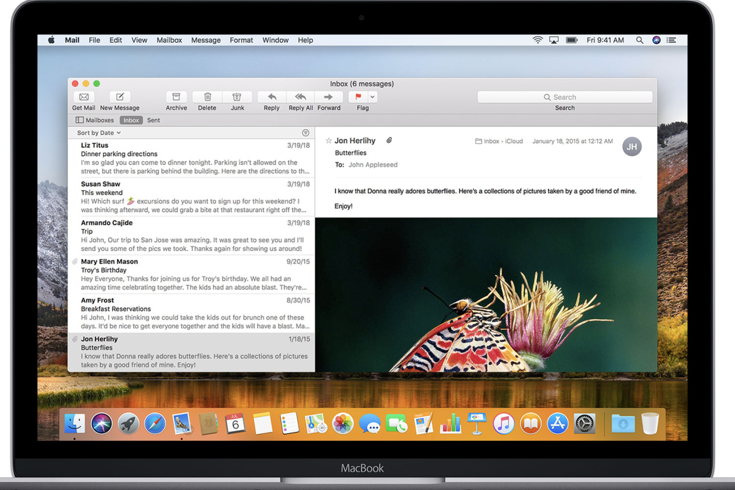This screenshot has height=490, width=735.
Task: Click the Inbox - iCloud mailbox label
Action: [x=499, y=141]
